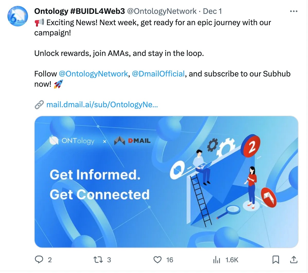This screenshot has width=308, height=273.
Task: Visit the mail.dmail.ai/sub/OntologyNe... link
Action: click(102, 105)
